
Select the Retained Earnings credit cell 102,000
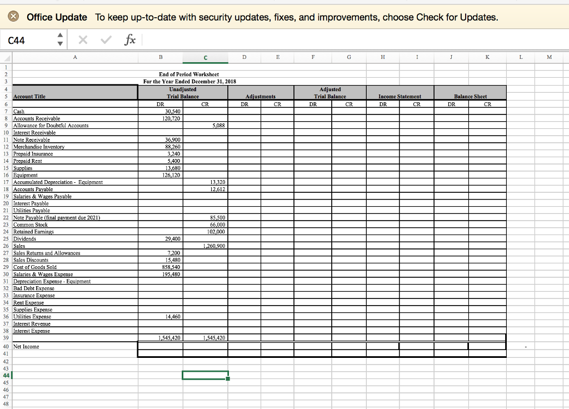pos(205,231)
